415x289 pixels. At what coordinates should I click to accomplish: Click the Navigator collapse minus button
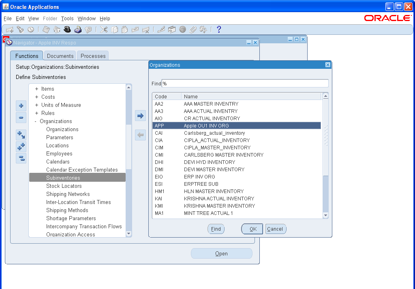tap(21, 118)
